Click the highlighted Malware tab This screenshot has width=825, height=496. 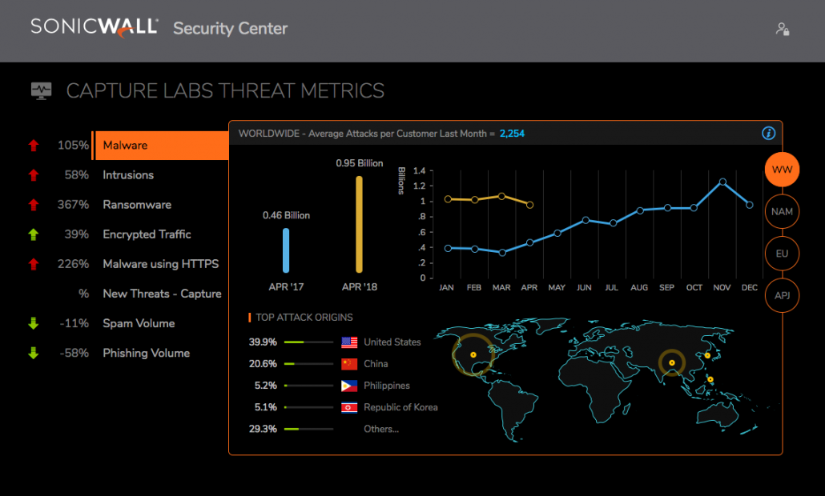160,146
